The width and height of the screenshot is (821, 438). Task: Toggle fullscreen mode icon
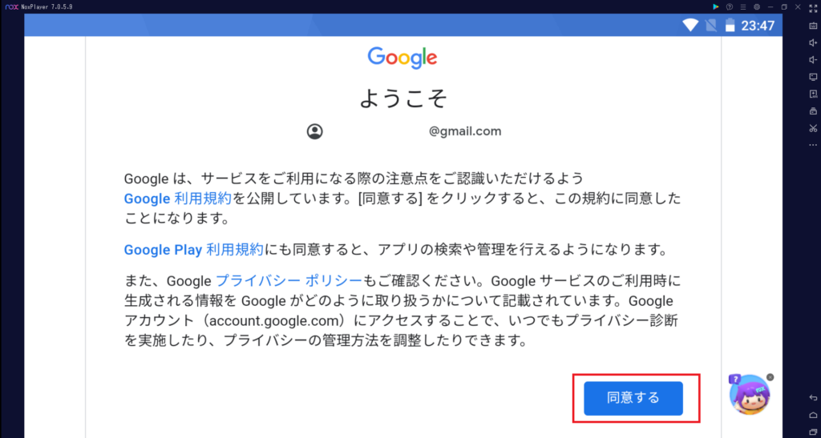click(x=813, y=8)
